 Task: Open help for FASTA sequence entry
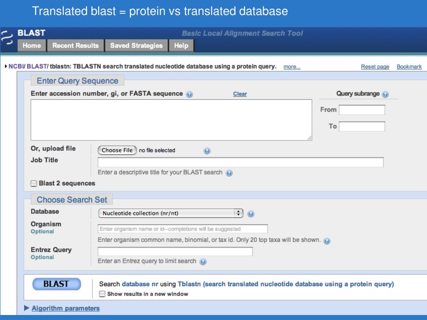[x=189, y=94]
